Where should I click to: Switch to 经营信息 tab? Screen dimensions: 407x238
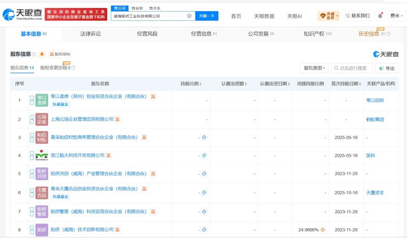tap(204, 34)
